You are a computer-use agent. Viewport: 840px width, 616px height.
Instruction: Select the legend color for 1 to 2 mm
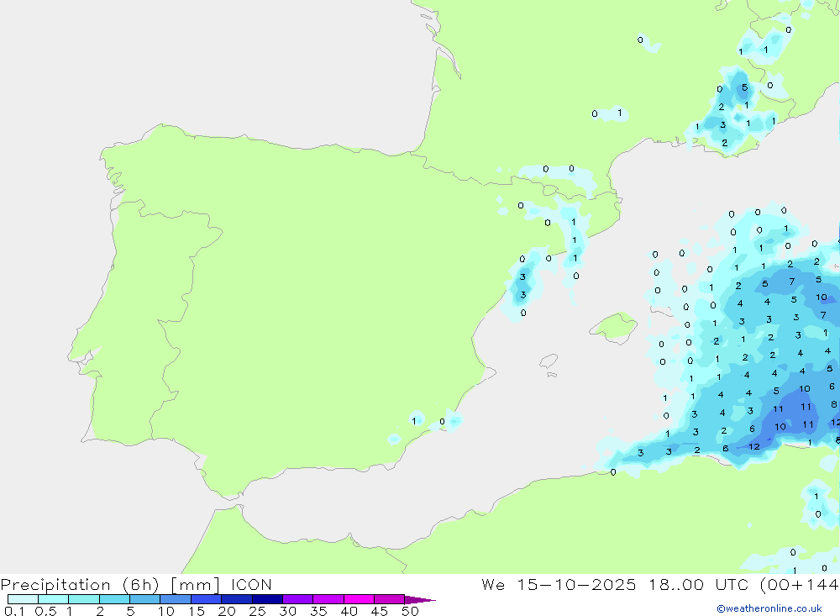click(84, 599)
